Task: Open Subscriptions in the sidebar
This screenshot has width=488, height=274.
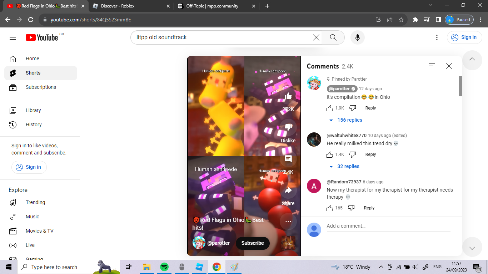Action: tap(41, 87)
